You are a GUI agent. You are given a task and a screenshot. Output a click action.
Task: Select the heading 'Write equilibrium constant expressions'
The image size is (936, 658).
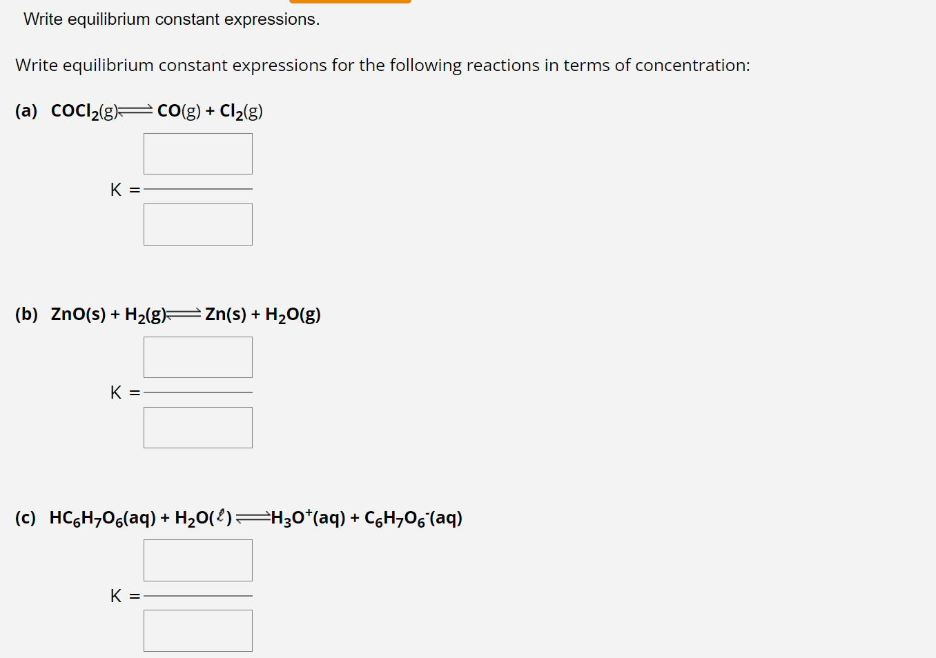[170, 19]
